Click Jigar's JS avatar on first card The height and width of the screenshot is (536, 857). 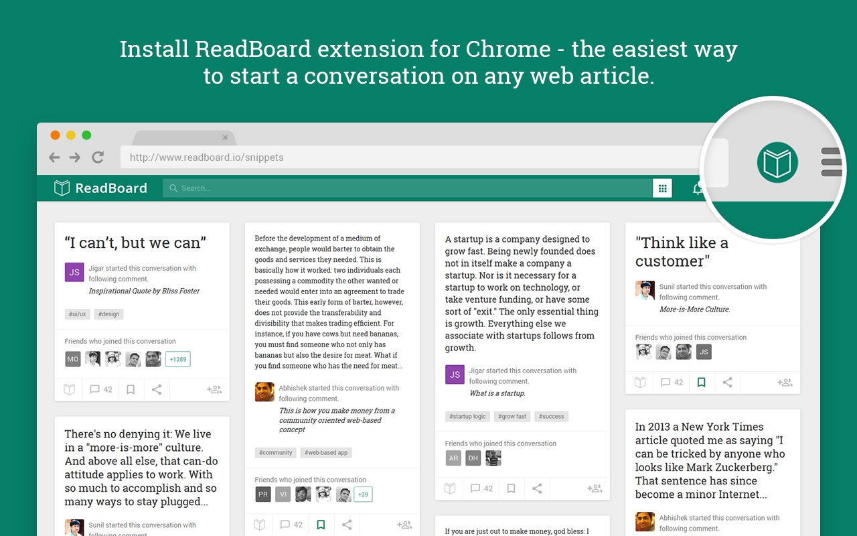click(x=74, y=272)
